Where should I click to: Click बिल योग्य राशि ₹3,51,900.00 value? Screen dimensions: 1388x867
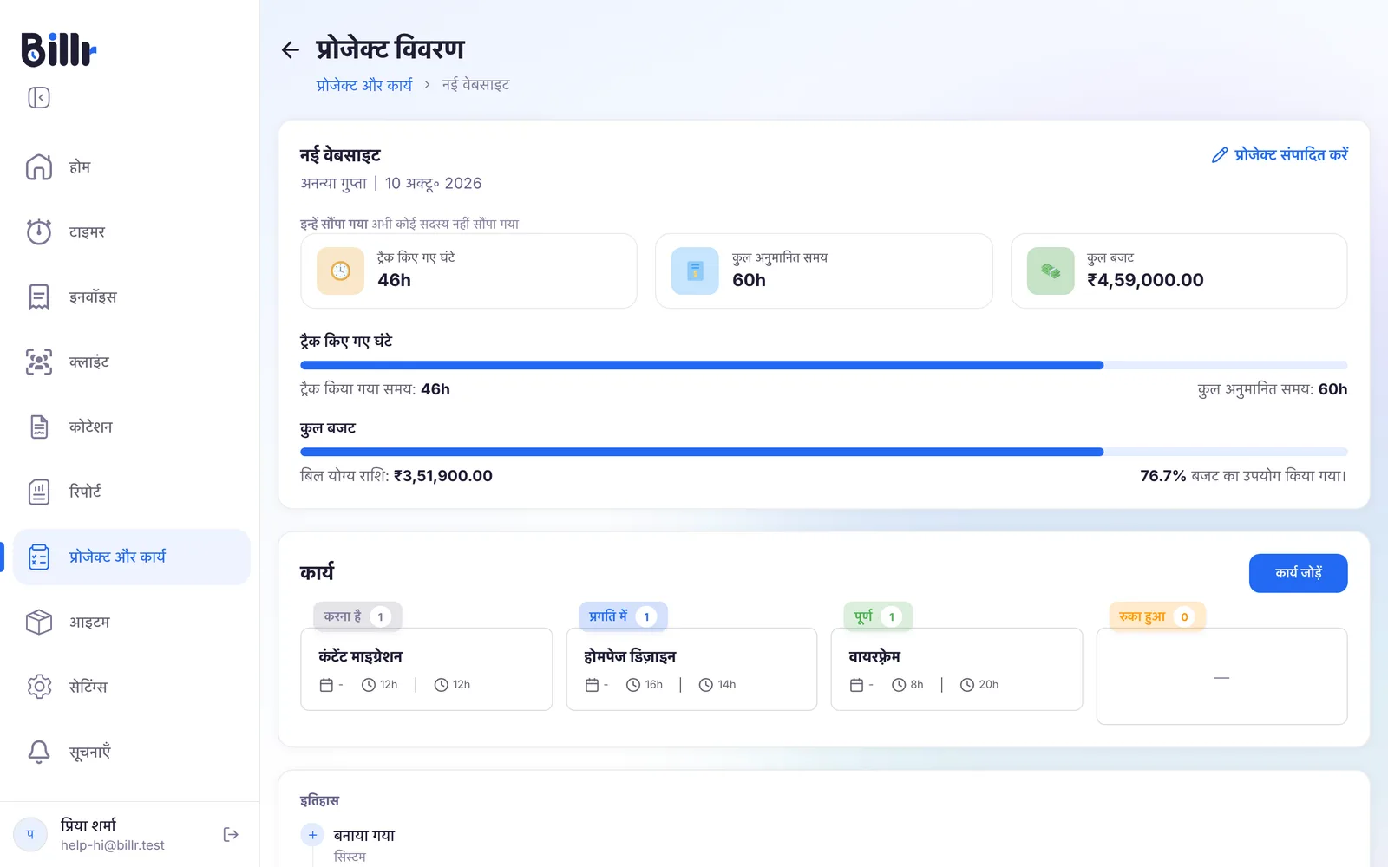click(x=442, y=476)
